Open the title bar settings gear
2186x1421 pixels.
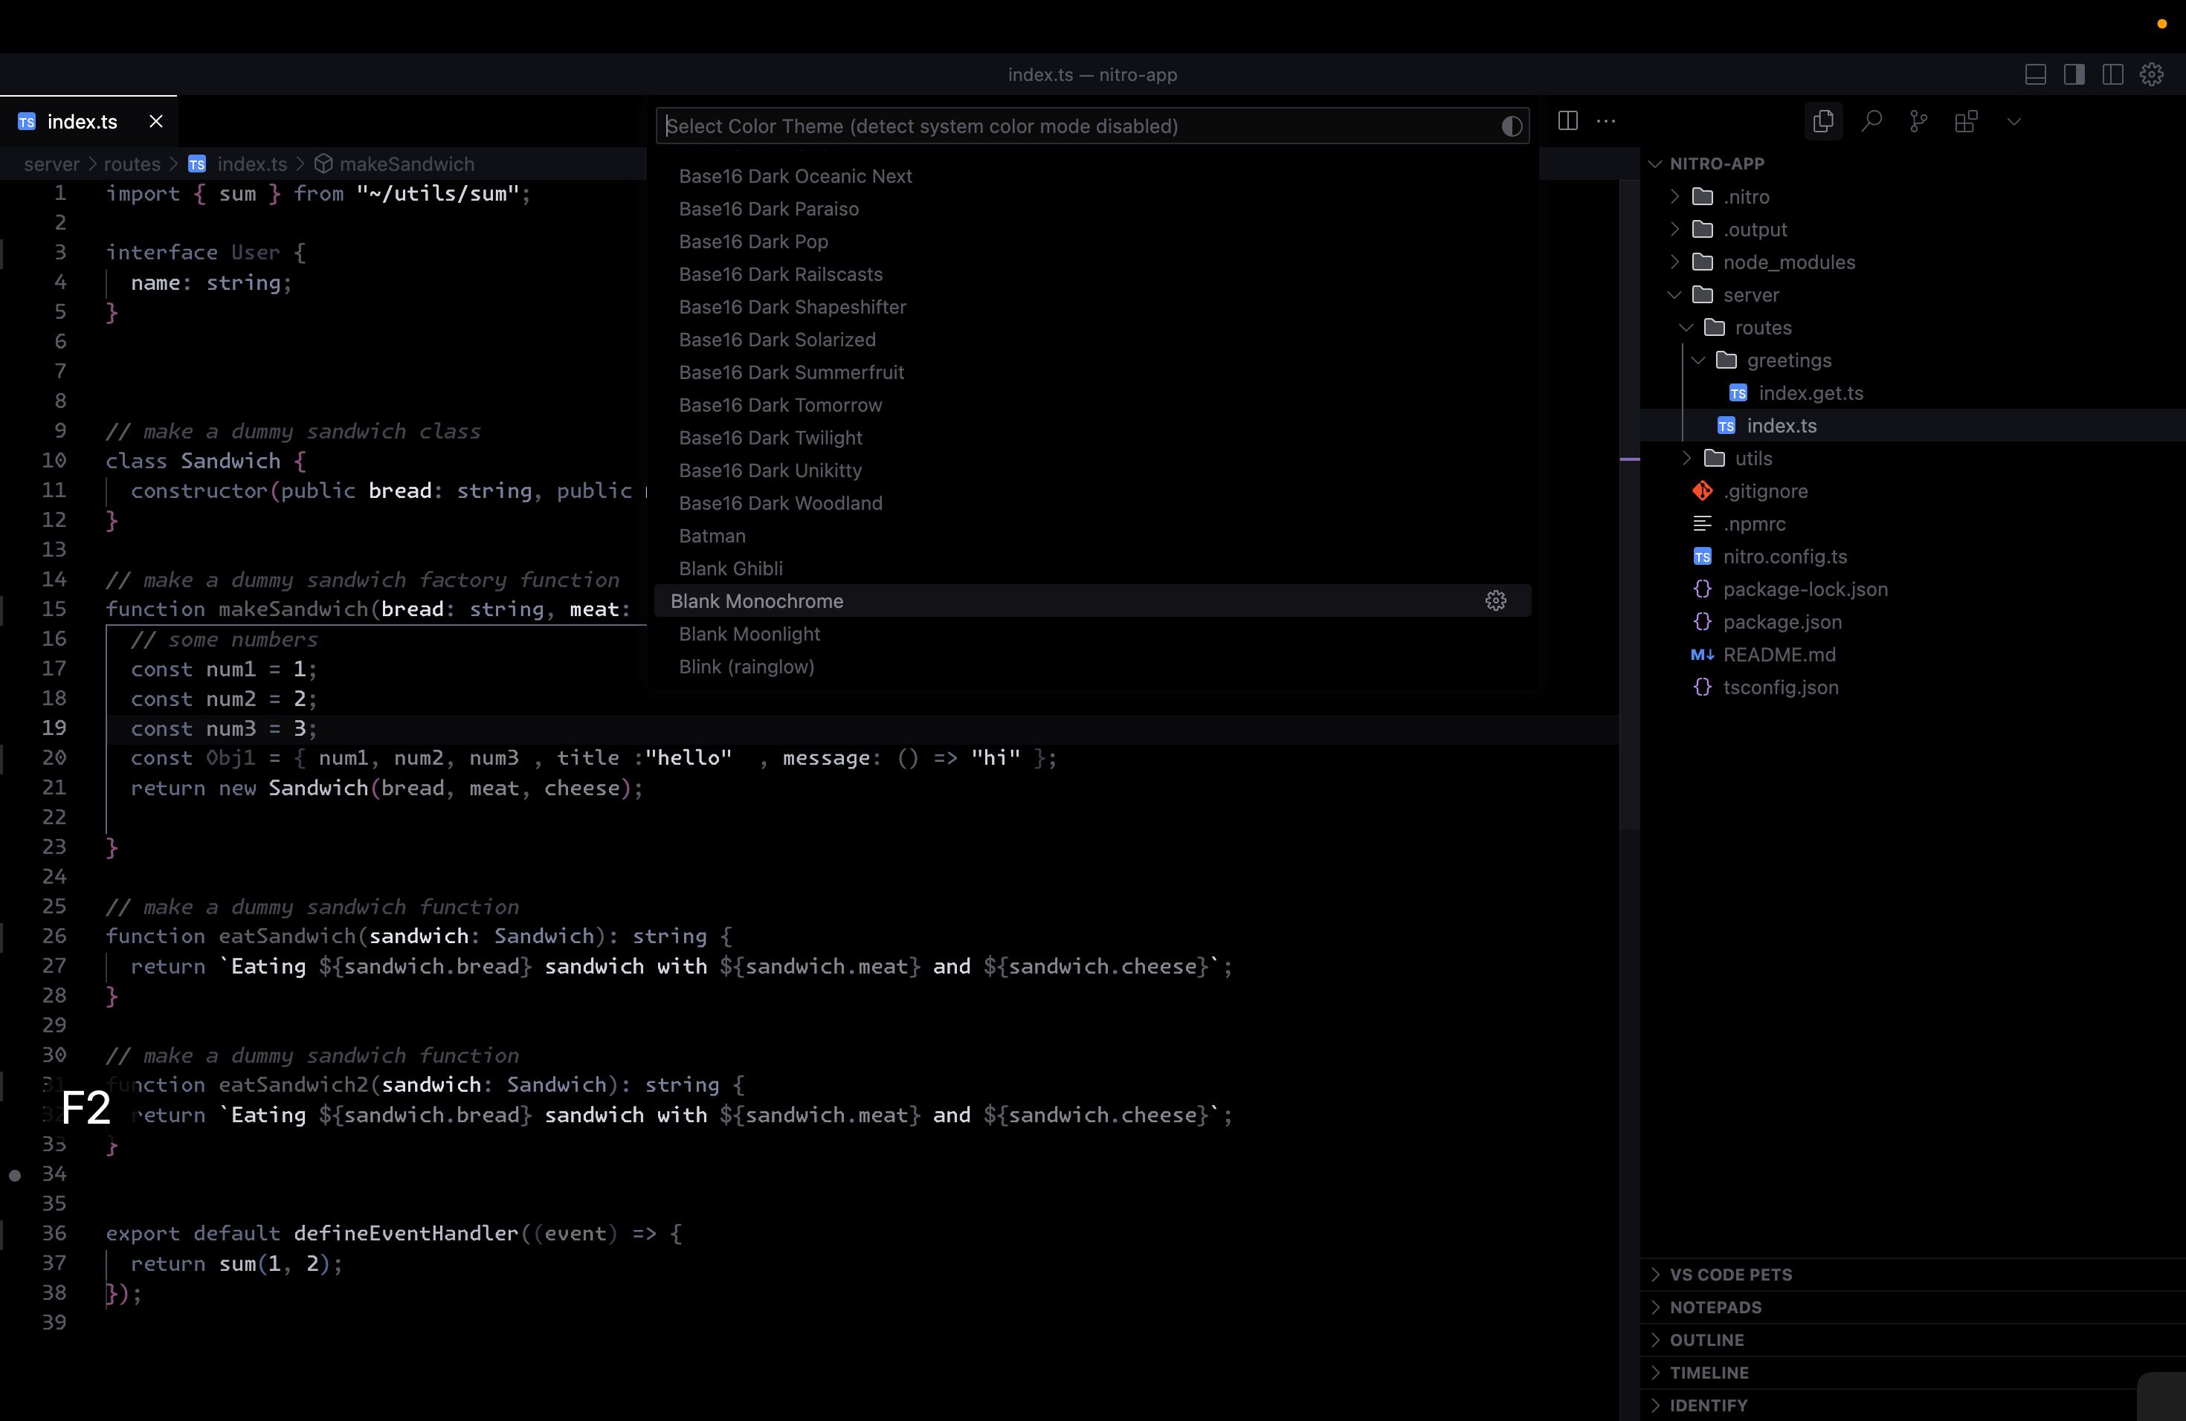click(x=2152, y=74)
